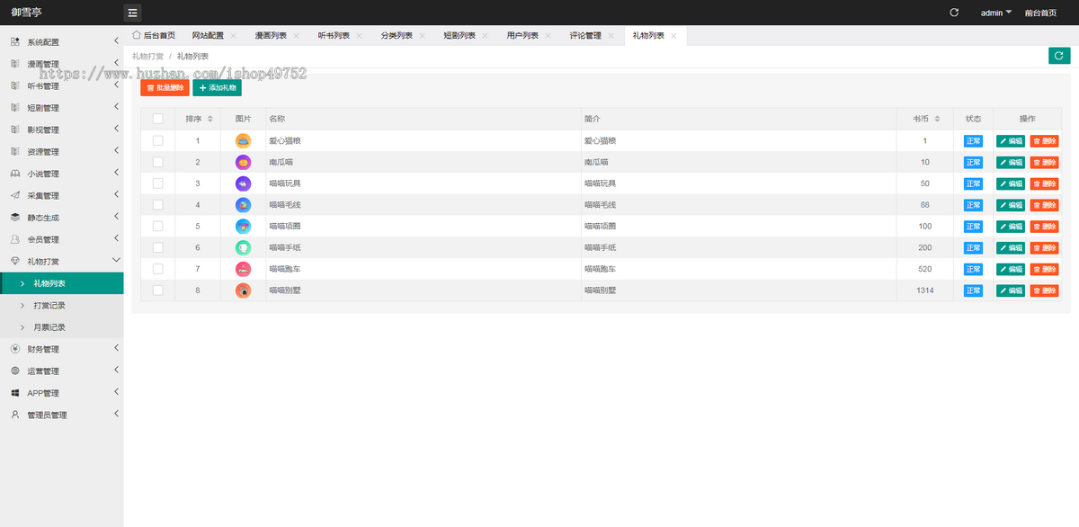
Task: Open the 管理员管理 sidebar menu
Action: click(x=61, y=415)
